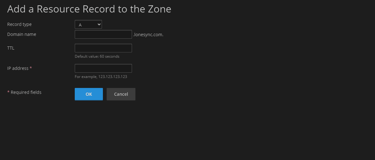Click the "Record type" label
This screenshot has width=375, height=160.
(x=19, y=24)
